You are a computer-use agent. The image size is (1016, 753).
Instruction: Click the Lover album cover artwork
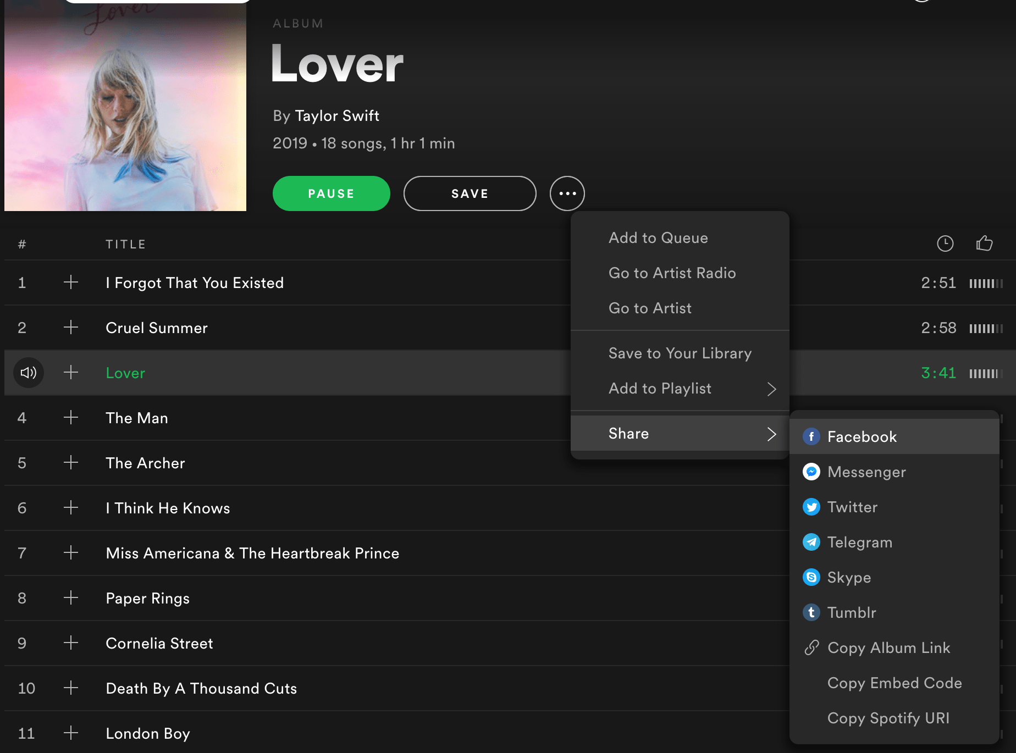[125, 105]
